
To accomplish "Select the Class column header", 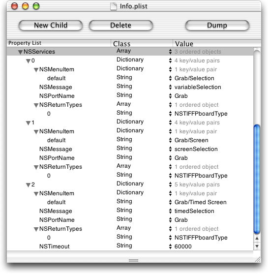I will (x=142, y=43).
